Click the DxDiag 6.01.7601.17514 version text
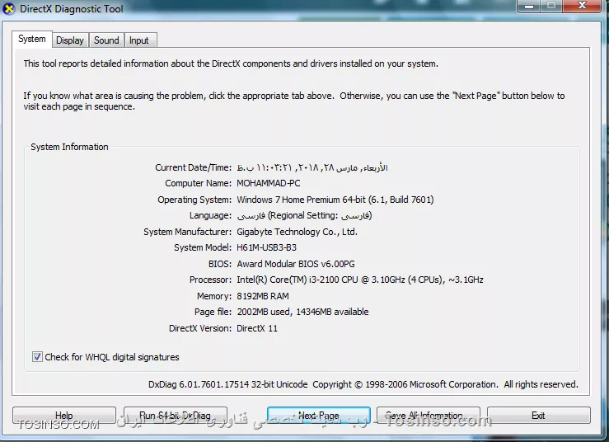The width and height of the screenshot is (609, 442). coord(228,384)
